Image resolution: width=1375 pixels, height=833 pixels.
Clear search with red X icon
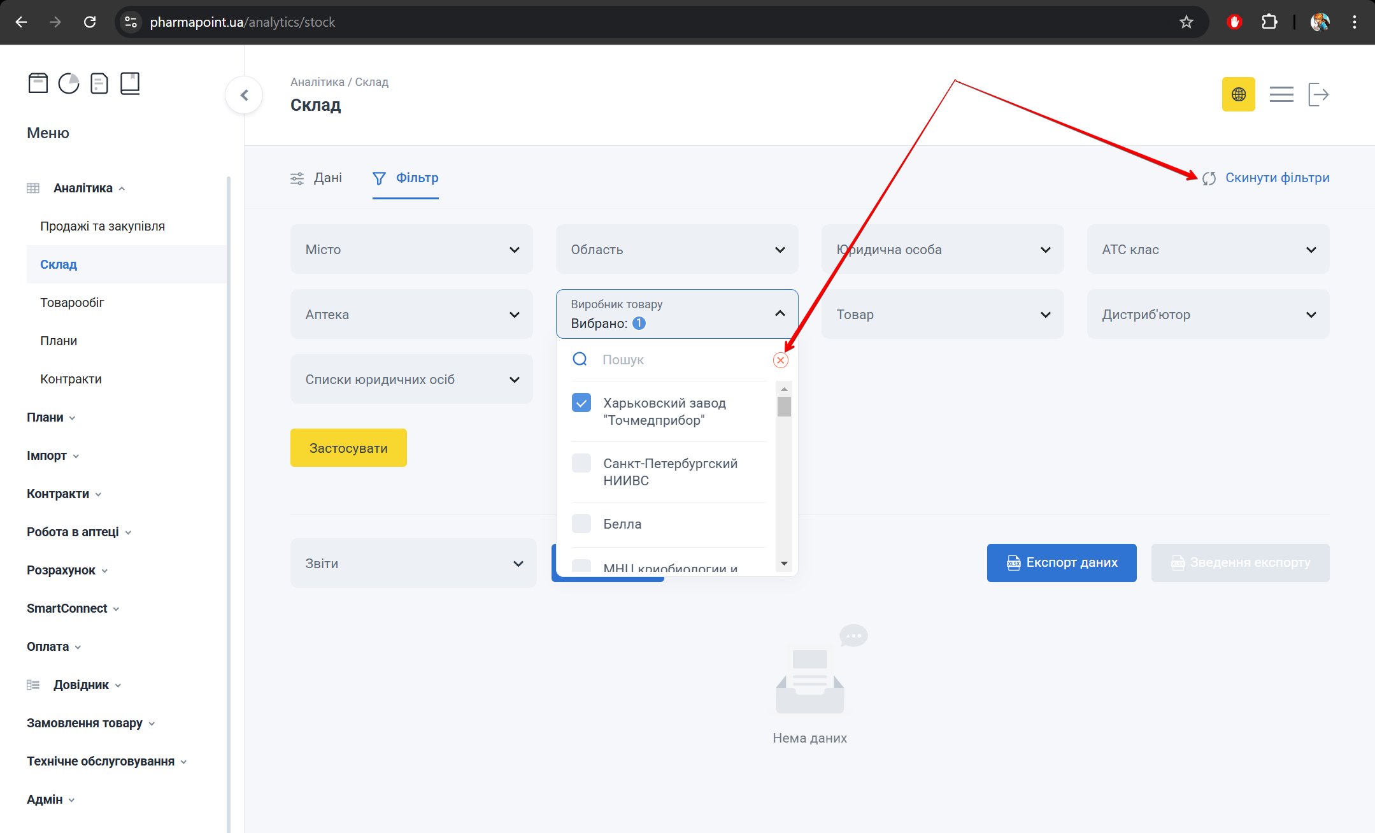(x=780, y=360)
